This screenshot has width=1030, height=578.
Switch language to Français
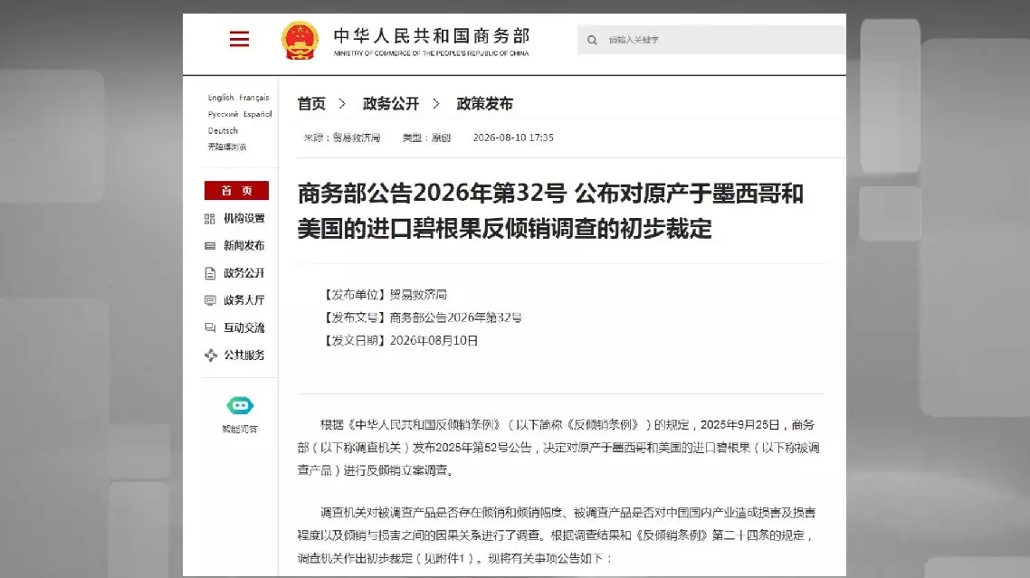click(x=254, y=97)
